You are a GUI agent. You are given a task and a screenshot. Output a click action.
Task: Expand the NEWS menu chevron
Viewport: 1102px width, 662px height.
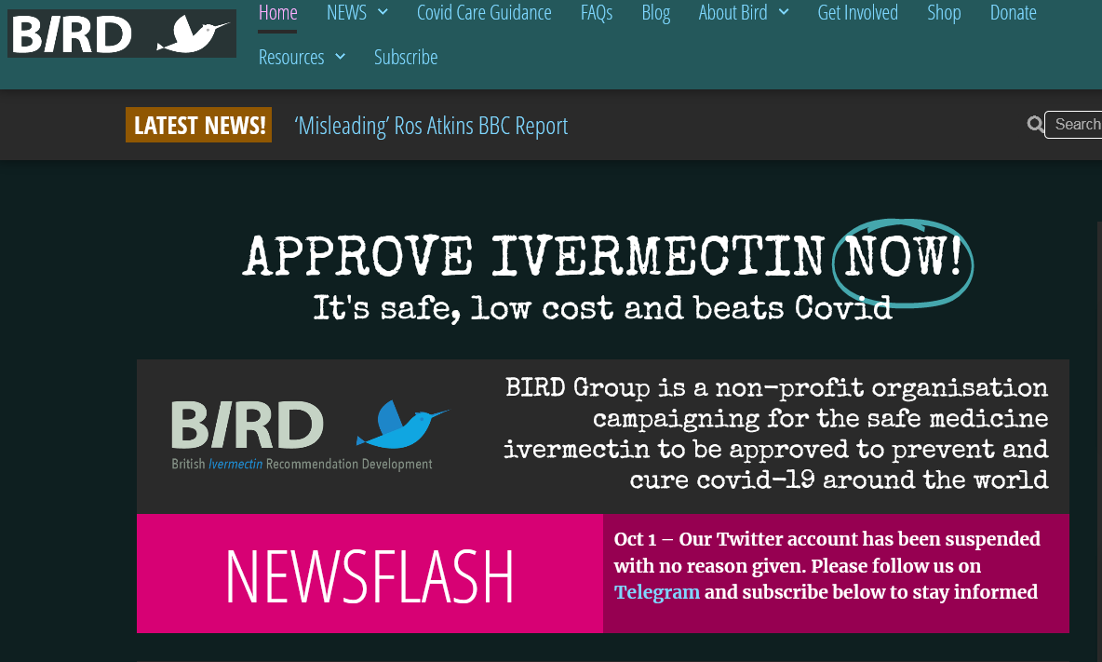coord(383,12)
